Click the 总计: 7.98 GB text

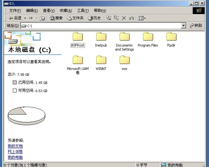pos(18,74)
